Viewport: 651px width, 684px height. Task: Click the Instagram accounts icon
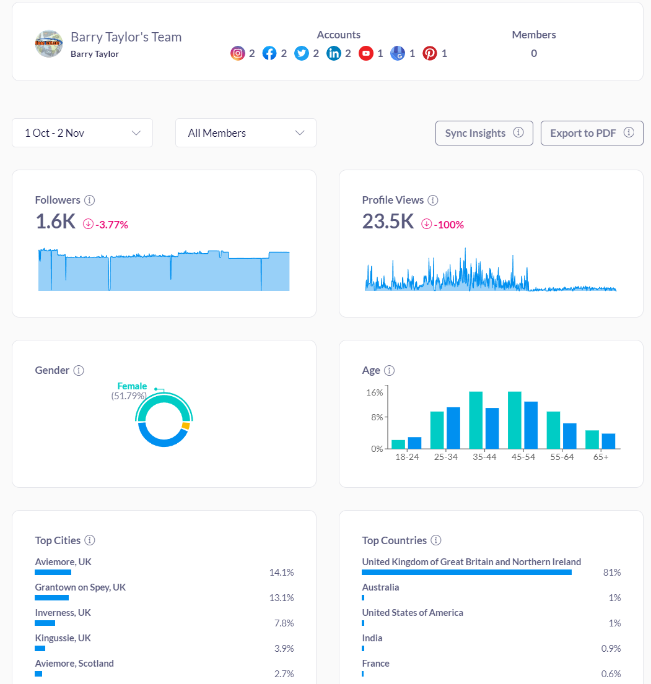238,53
